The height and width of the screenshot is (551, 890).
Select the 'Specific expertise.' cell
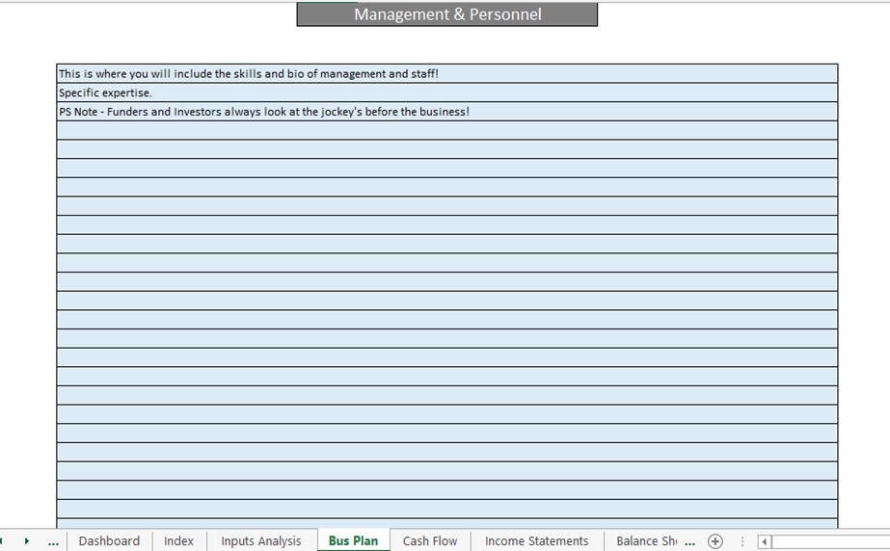[447, 92]
